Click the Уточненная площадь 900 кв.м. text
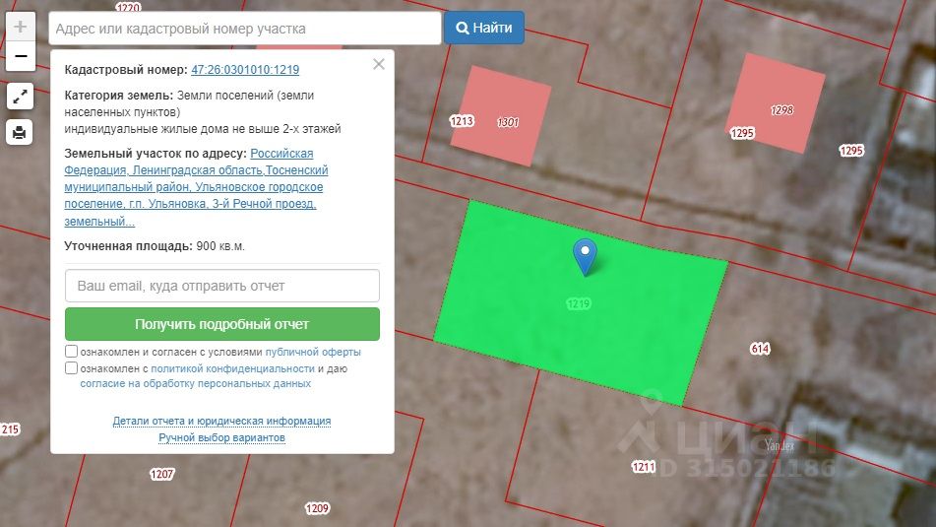The image size is (936, 527). (155, 246)
